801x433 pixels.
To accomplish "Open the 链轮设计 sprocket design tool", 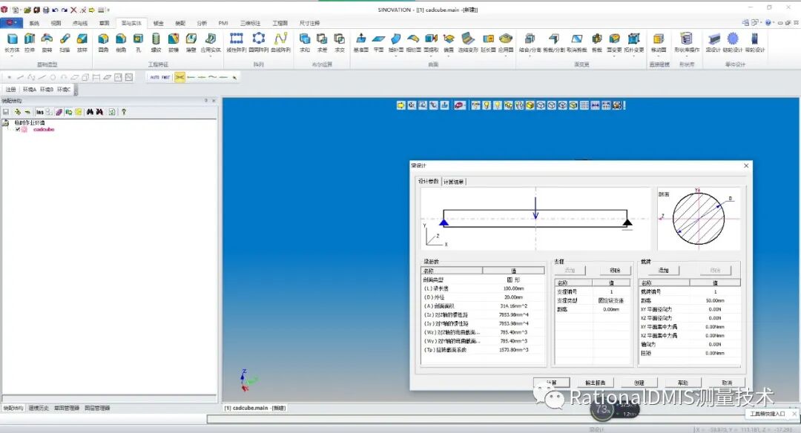I will click(x=733, y=42).
